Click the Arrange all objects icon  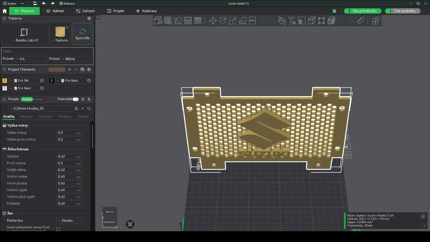click(x=188, y=21)
